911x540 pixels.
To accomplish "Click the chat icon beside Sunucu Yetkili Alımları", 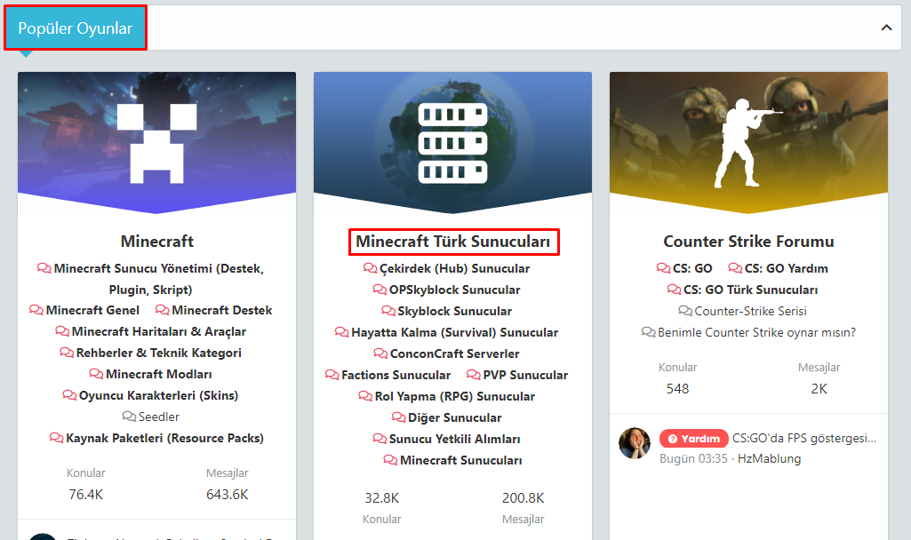I will (x=380, y=439).
